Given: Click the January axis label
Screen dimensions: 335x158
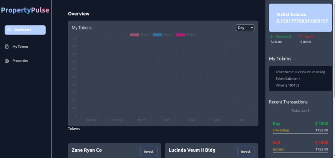Looking at the screenshot, I should (91, 120).
